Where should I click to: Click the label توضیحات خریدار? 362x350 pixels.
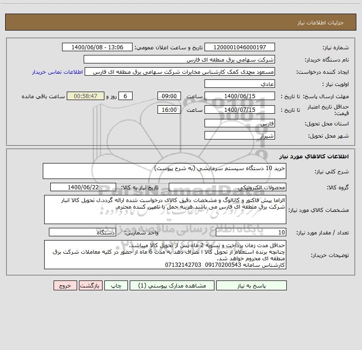(x=330, y=255)
